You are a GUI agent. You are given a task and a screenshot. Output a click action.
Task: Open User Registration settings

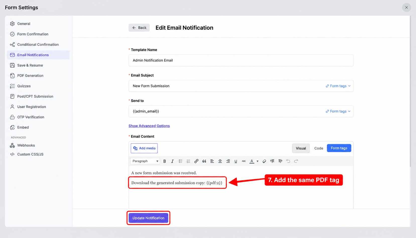click(38, 107)
